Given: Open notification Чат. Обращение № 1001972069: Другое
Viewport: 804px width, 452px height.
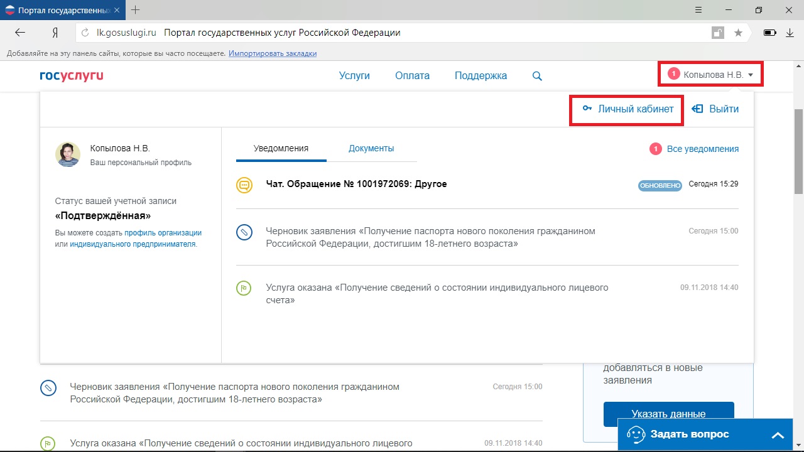Looking at the screenshot, I should click(x=356, y=185).
